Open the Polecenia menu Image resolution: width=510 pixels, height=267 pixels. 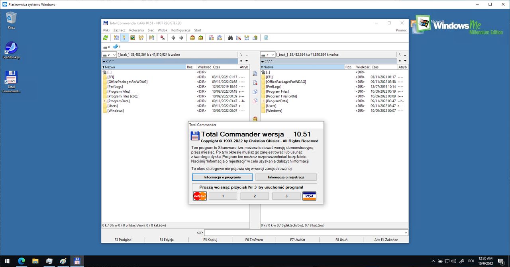coord(137,30)
